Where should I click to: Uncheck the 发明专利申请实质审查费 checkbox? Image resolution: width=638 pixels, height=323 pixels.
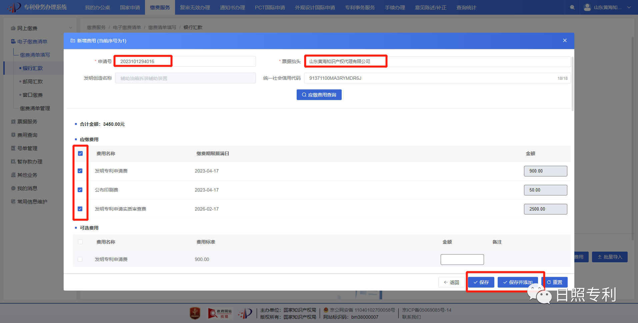pos(80,209)
